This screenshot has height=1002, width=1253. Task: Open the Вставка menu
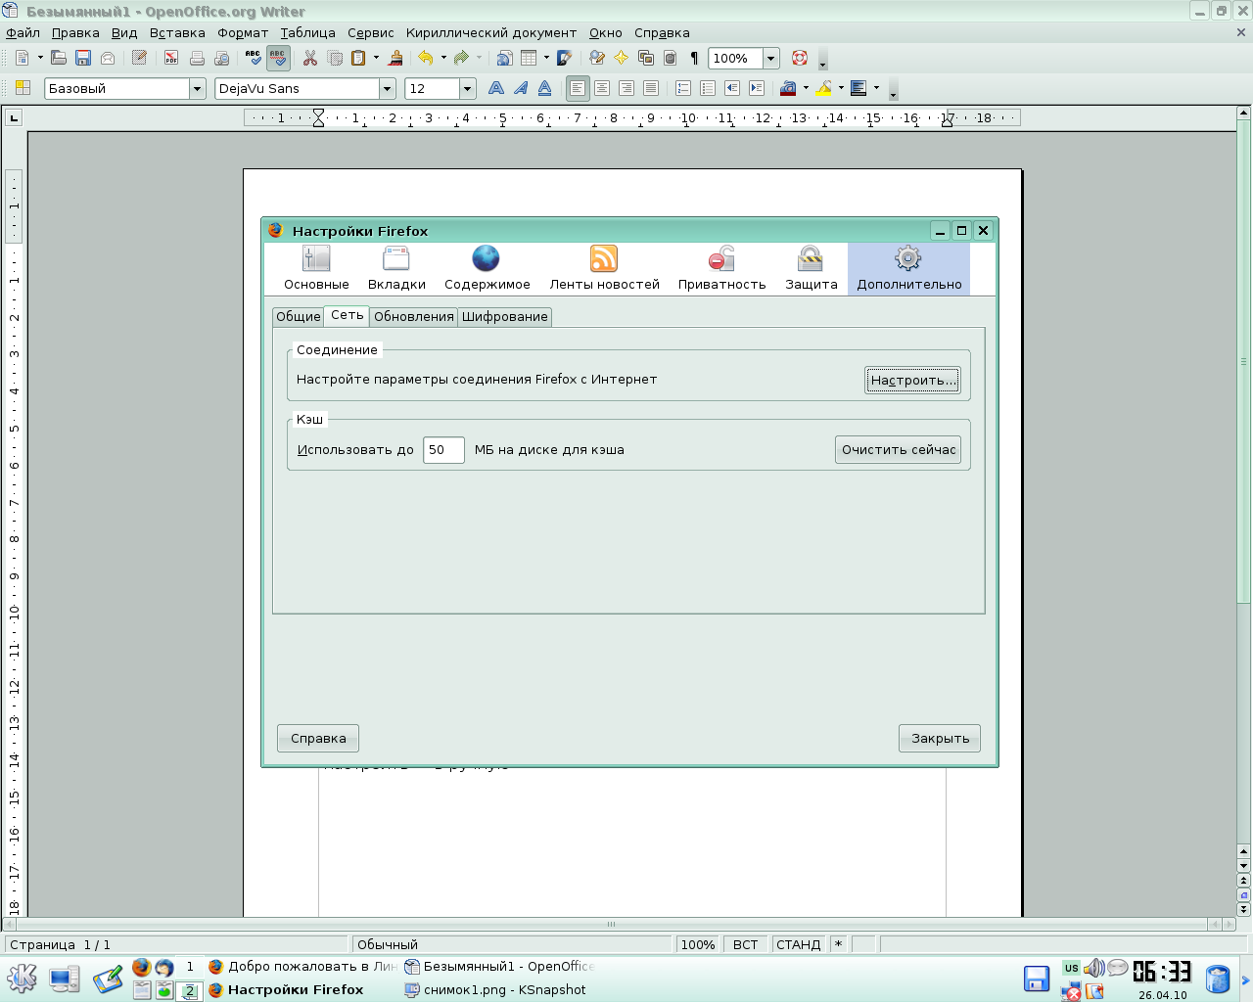click(x=177, y=32)
